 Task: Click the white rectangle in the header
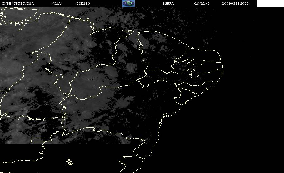[270, 3]
